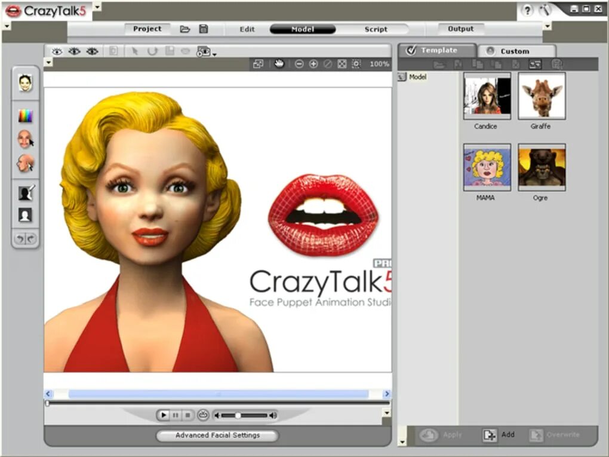Click the greyed folder icon in template toolbar
Screen dimensions: 609x457
tap(439, 65)
